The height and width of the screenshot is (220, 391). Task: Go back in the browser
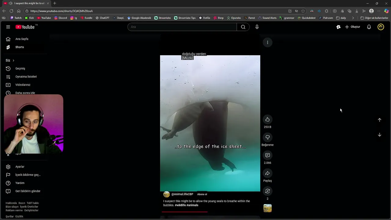click(x=4, y=11)
